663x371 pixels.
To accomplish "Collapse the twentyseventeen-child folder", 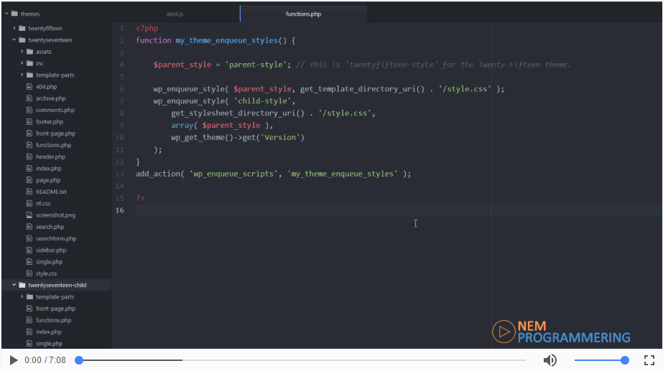I will (x=14, y=285).
